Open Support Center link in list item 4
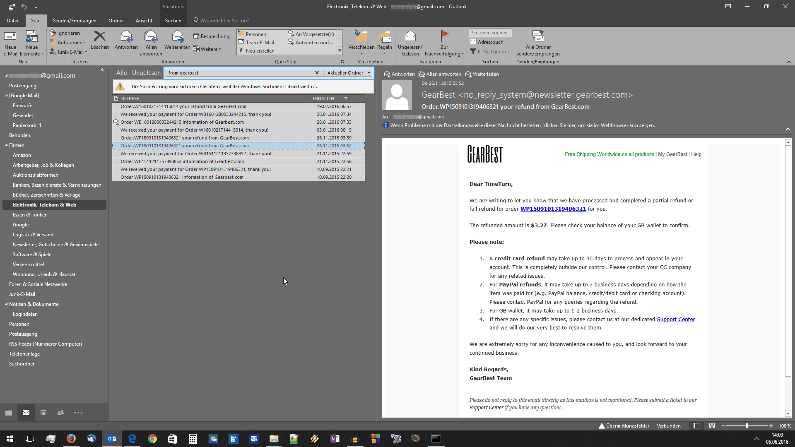 click(x=676, y=319)
